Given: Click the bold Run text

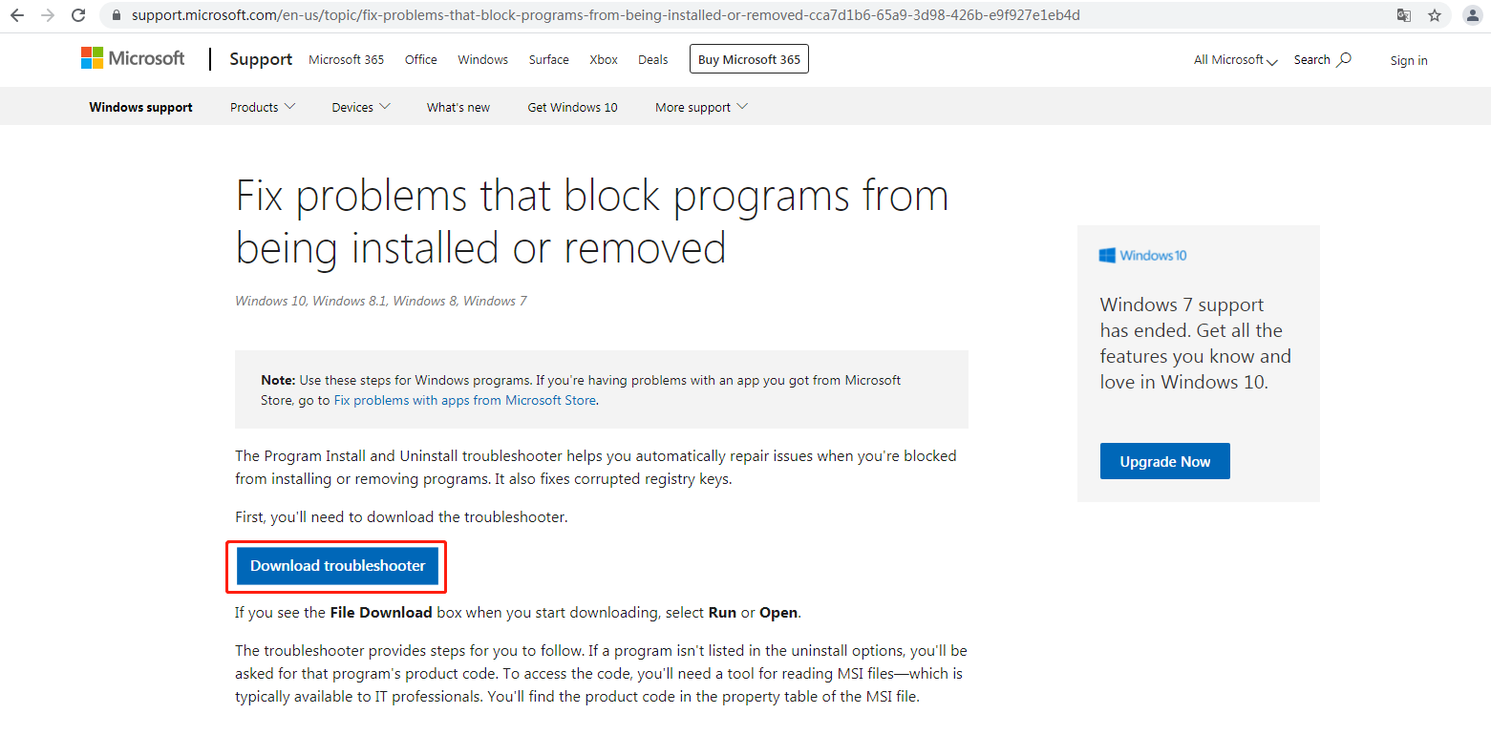Looking at the screenshot, I should coord(722,613).
